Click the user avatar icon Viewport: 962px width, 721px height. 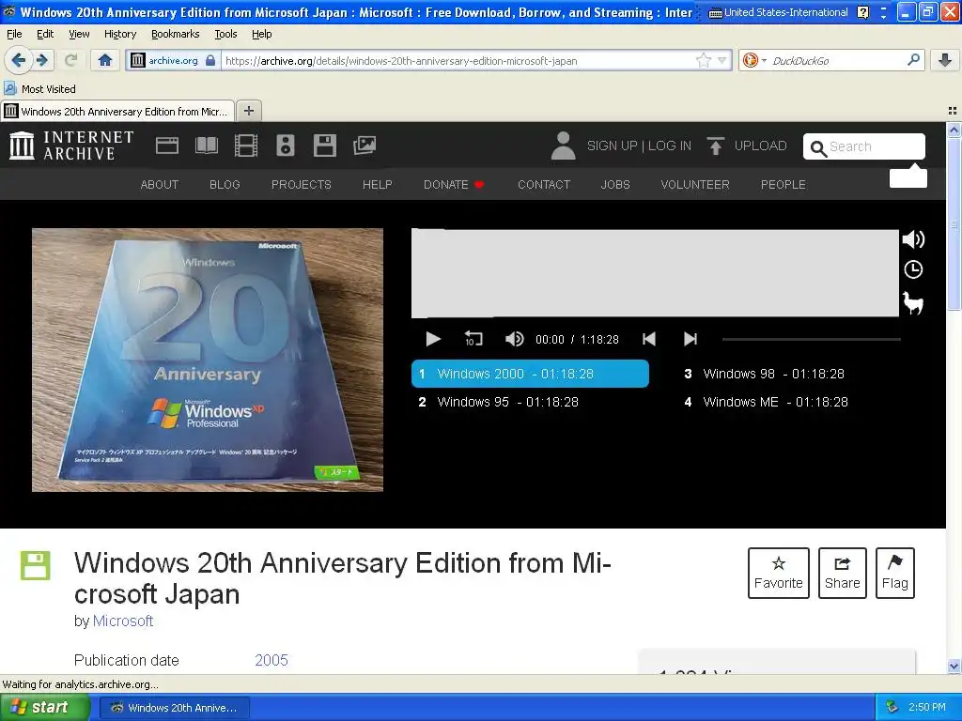[563, 146]
